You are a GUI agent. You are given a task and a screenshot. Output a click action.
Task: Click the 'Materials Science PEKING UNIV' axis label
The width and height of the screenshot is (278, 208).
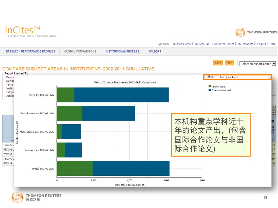tap(37, 132)
